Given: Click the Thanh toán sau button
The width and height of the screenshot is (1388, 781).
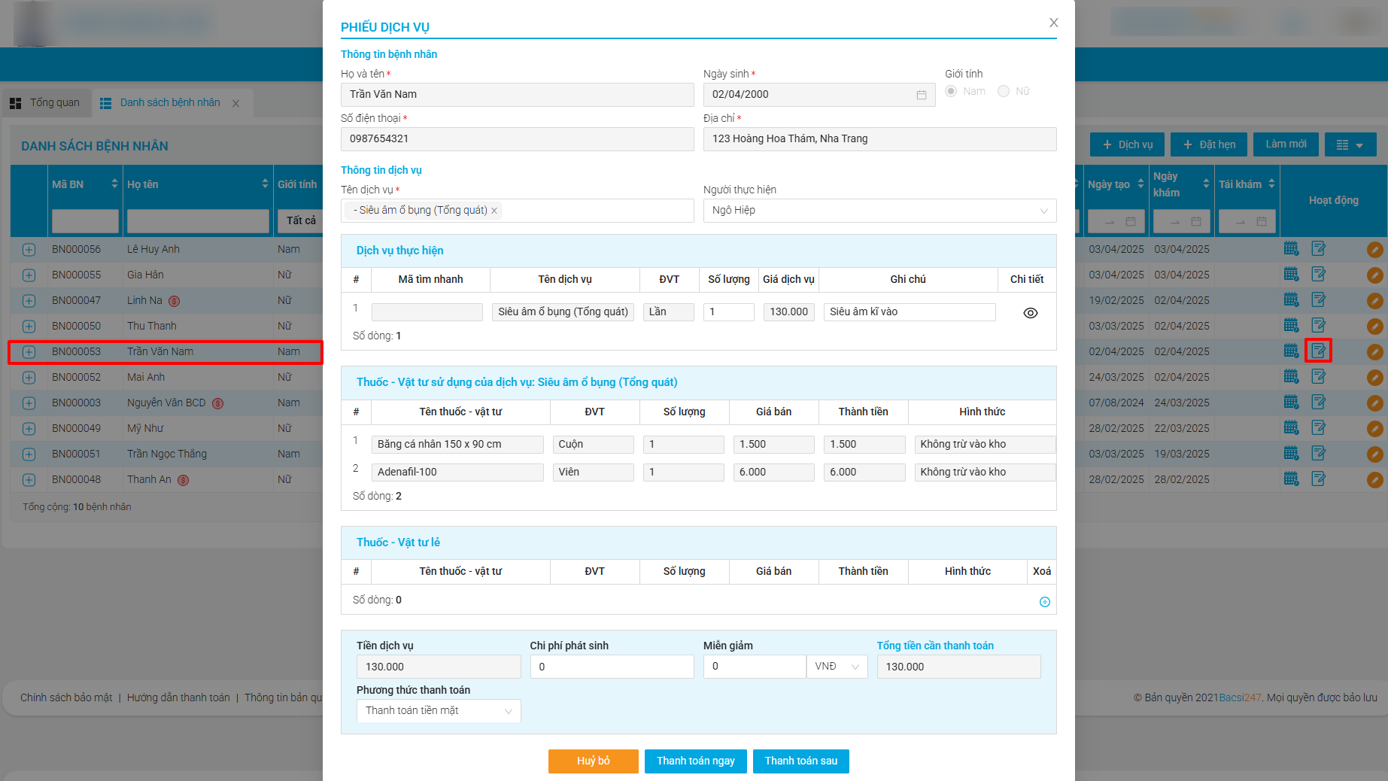Looking at the screenshot, I should (801, 761).
